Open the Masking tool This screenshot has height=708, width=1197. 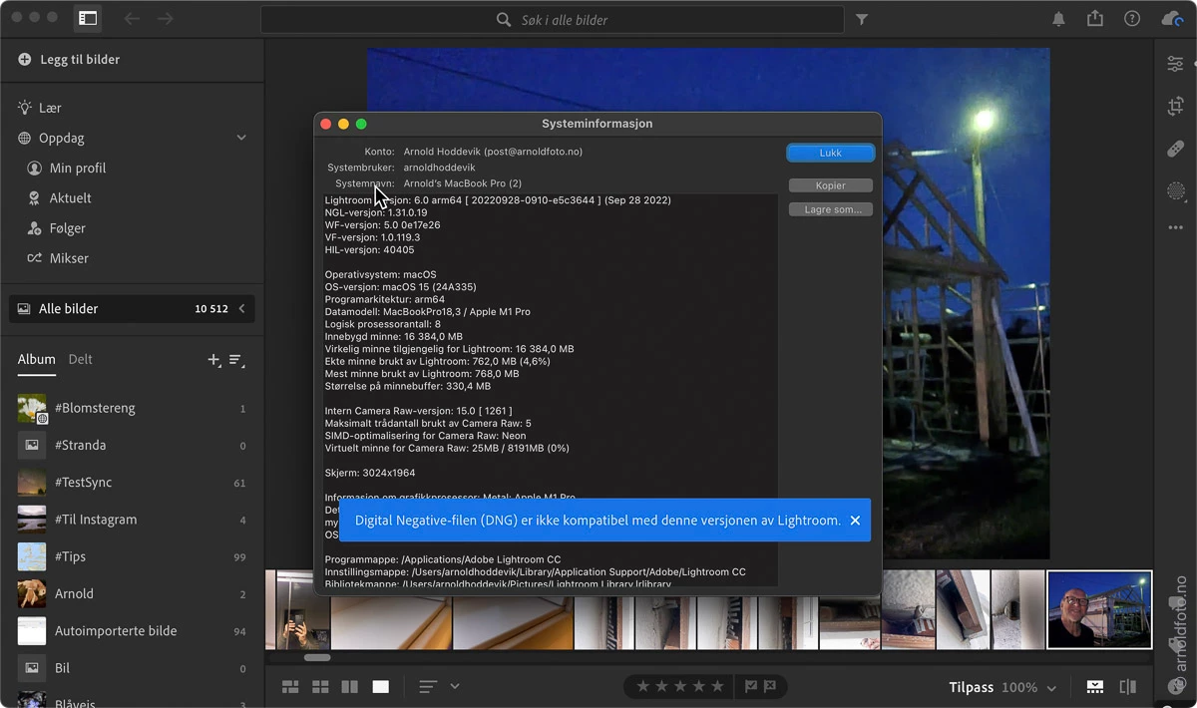(1176, 191)
